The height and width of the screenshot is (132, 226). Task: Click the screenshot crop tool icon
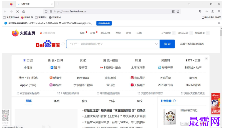[x=200, y=11]
